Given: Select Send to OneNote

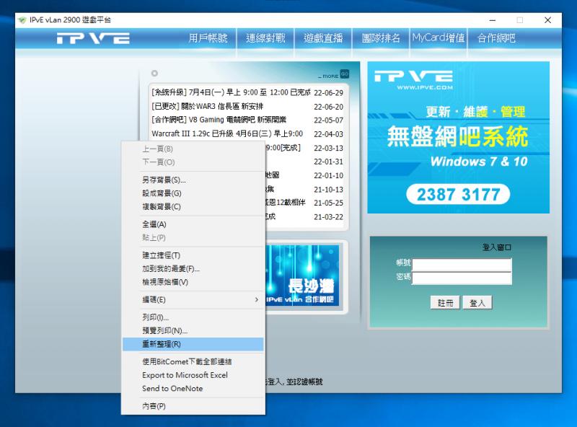Looking at the screenshot, I should (x=173, y=389).
